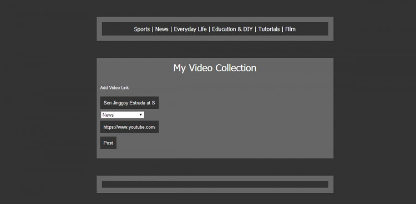Open the Sports category link
The image size is (416, 204).
[141, 29]
